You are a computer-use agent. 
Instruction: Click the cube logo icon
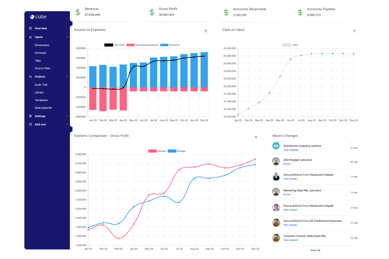point(32,17)
